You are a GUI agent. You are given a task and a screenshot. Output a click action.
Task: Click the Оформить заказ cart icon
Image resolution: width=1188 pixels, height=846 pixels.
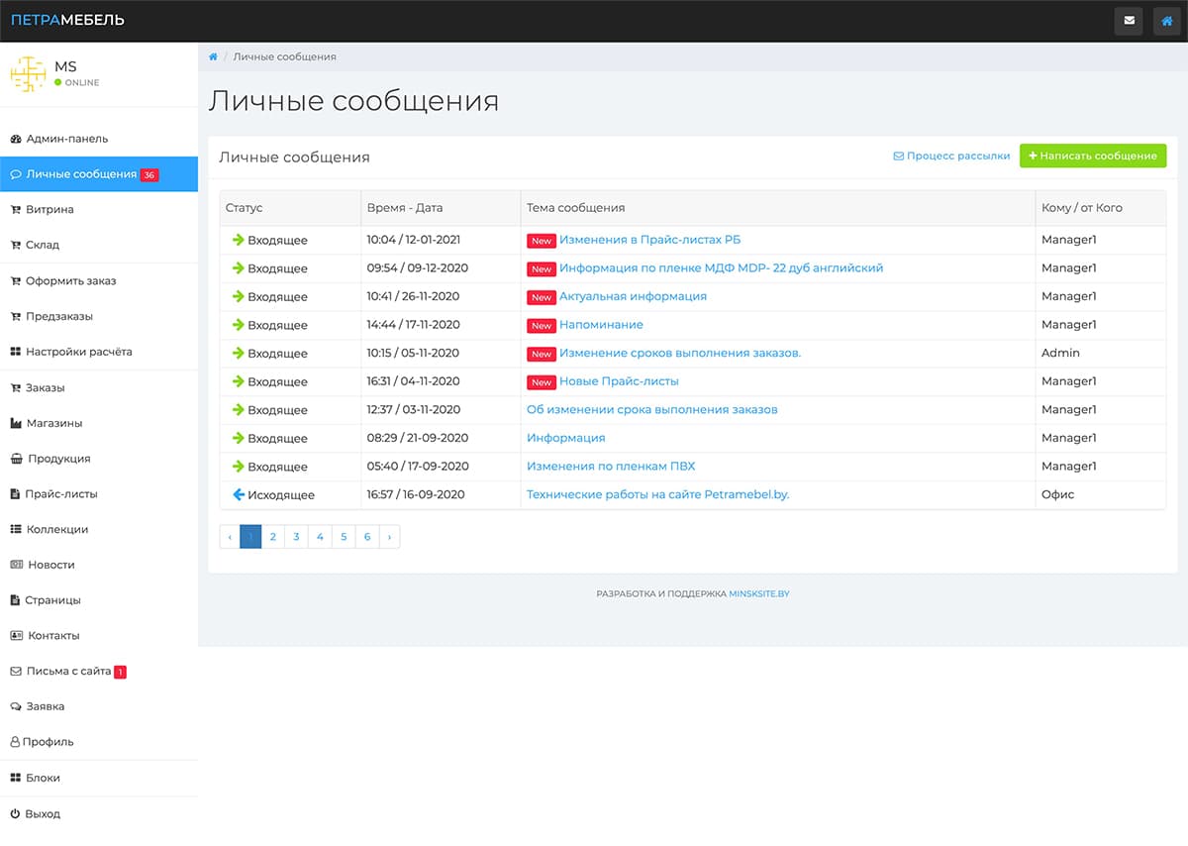click(x=16, y=280)
